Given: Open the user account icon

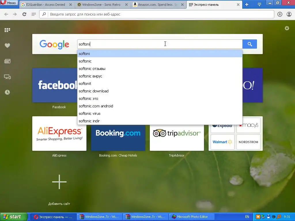Looking at the screenshot, I should click(x=289, y=14).
